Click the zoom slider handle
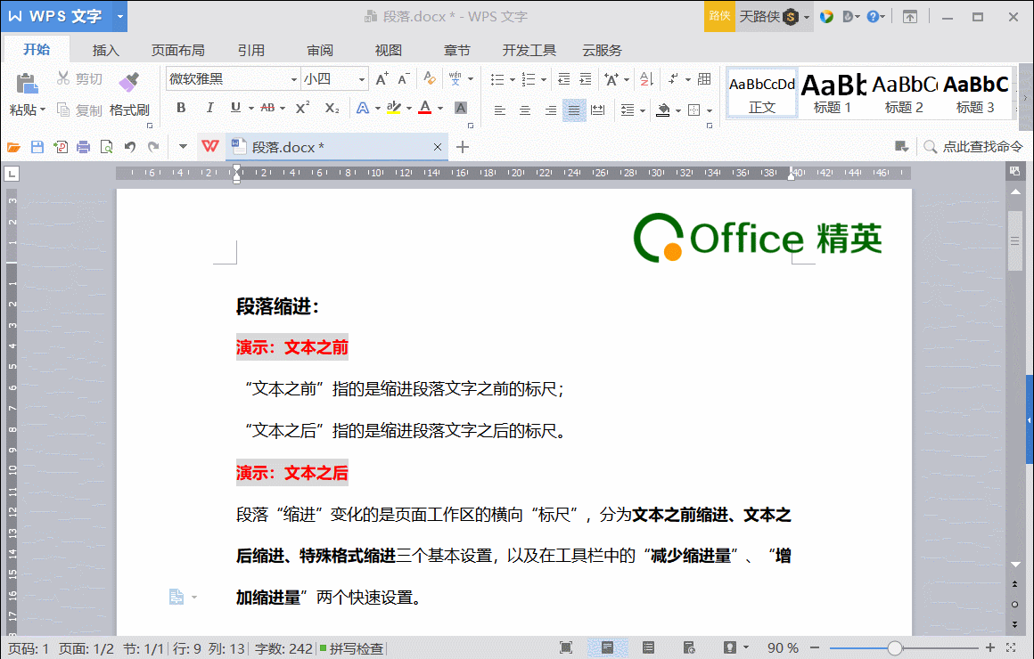 (x=895, y=648)
